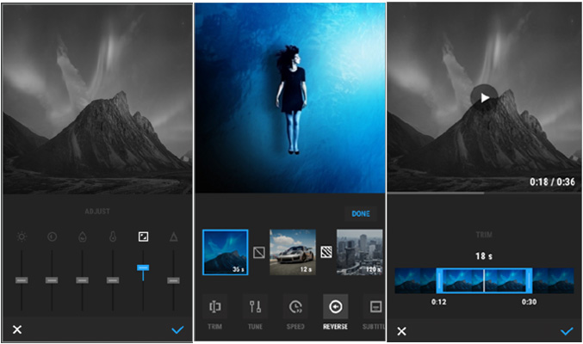583x344 pixels.
Task: Click the temperature slider handle
Action: (113, 280)
